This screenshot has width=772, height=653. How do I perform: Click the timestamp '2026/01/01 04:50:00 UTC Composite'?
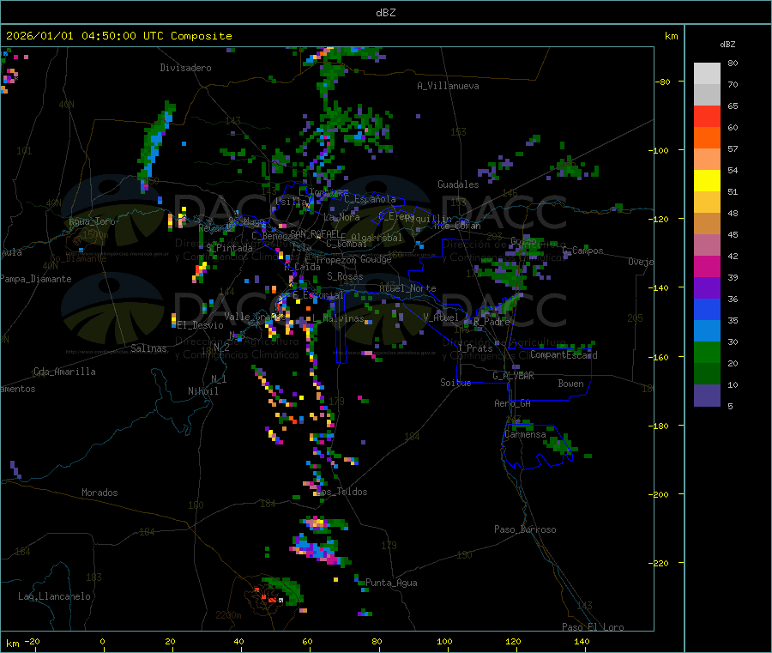118,36
